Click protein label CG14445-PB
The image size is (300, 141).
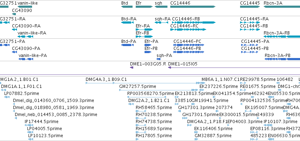coord(255,48)
